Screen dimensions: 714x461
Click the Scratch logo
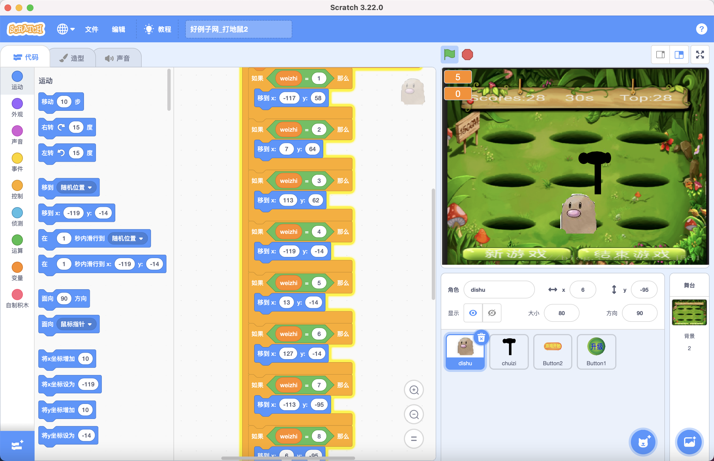coord(26,29)
